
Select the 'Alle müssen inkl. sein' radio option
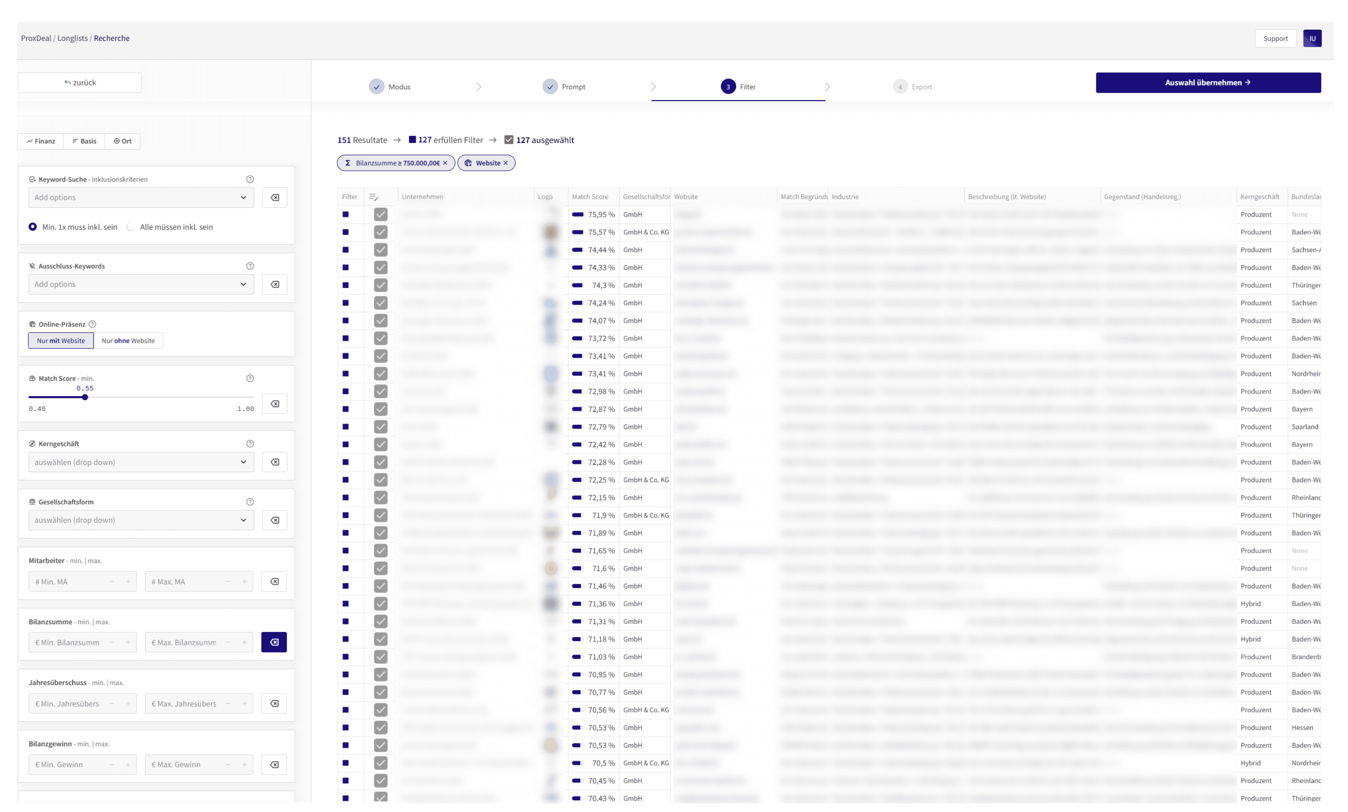(131, 227)
